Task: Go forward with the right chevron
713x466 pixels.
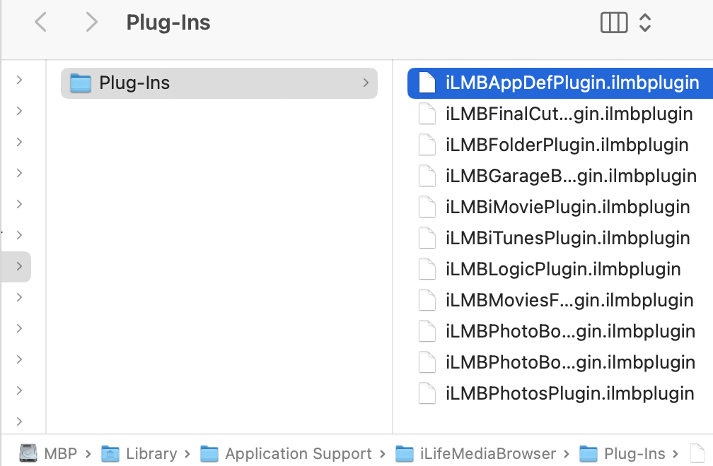Action: click(91, 22)
